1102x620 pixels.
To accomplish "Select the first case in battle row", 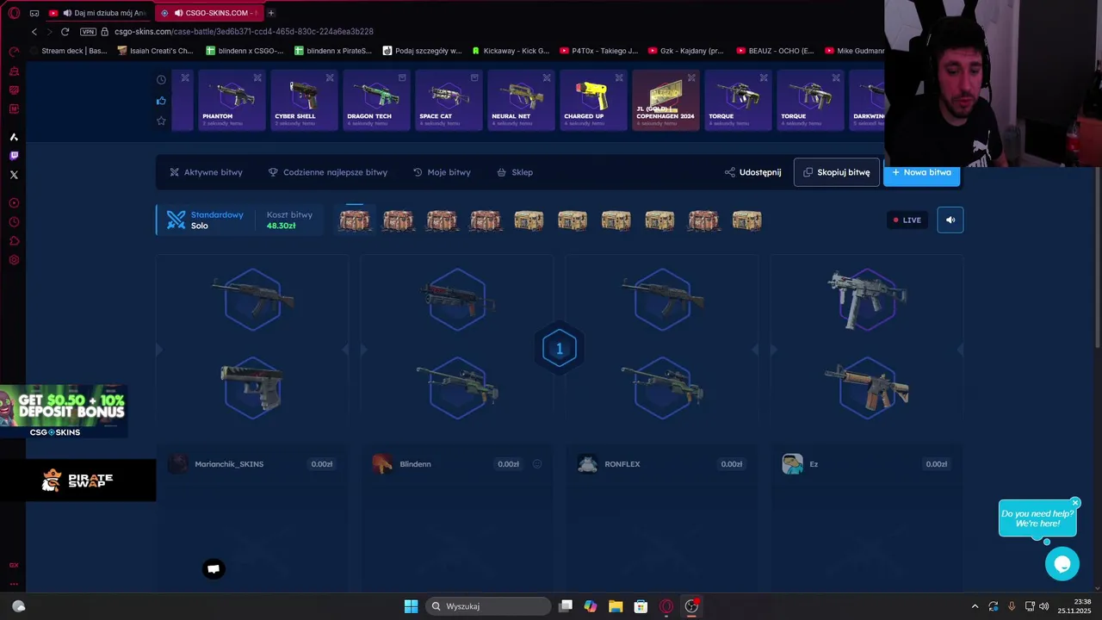I will coord(355,220).
